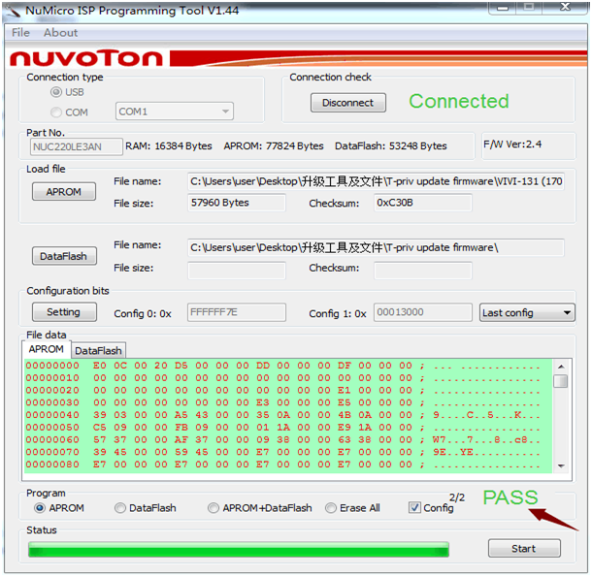Viewport: 592px width, 577px height.
Task: Select the APROM+DataFlash program radio button
Action: pos(214,508)
